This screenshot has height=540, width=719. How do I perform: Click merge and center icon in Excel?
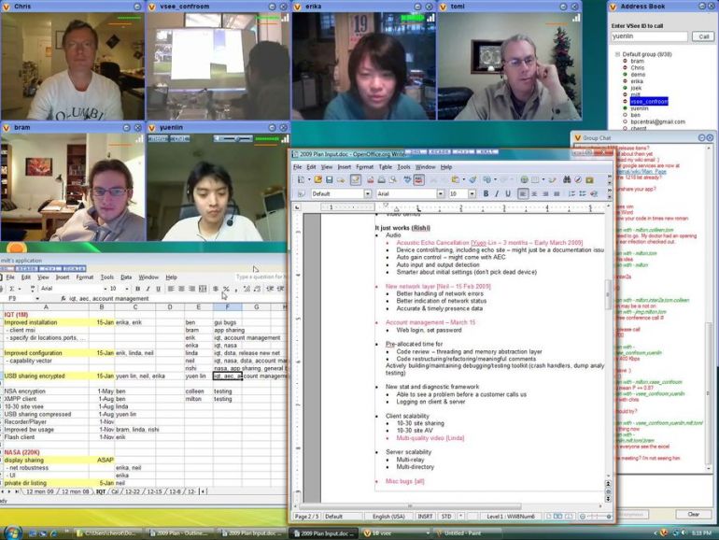click(203, 289)
